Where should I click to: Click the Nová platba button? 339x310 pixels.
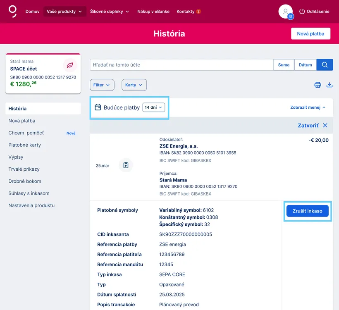[x=310, y=33]
